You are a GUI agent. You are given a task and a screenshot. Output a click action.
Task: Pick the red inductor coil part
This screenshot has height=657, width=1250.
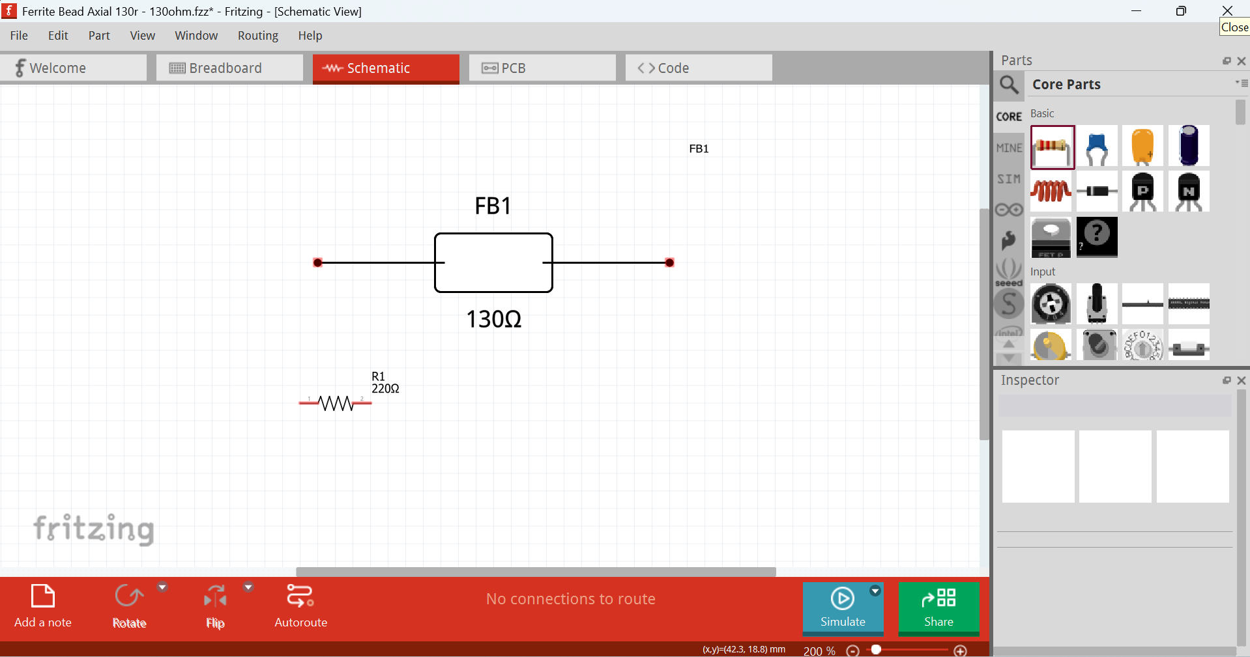[x=1051, y=191]
